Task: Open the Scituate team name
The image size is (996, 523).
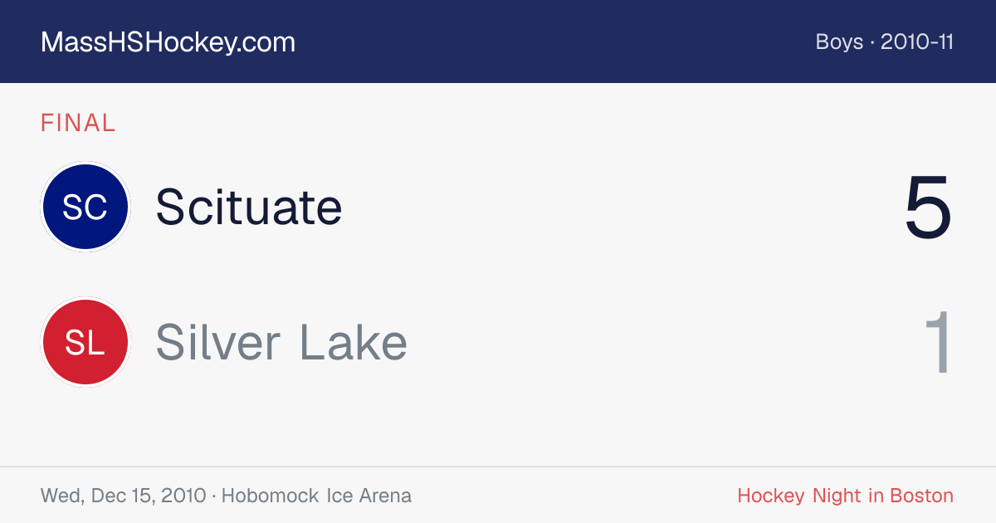Action: pyautogui.click(x=249, y=207)
